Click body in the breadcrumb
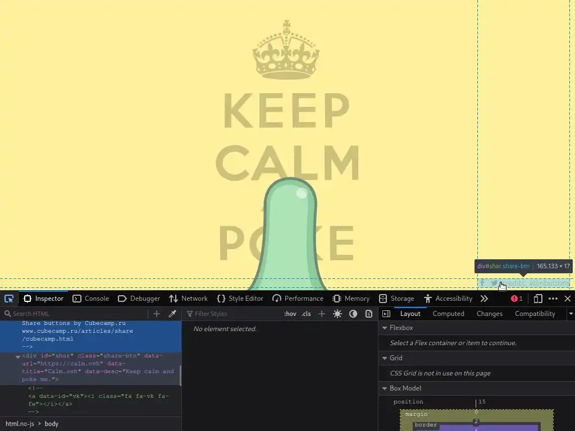 (51, 424)
